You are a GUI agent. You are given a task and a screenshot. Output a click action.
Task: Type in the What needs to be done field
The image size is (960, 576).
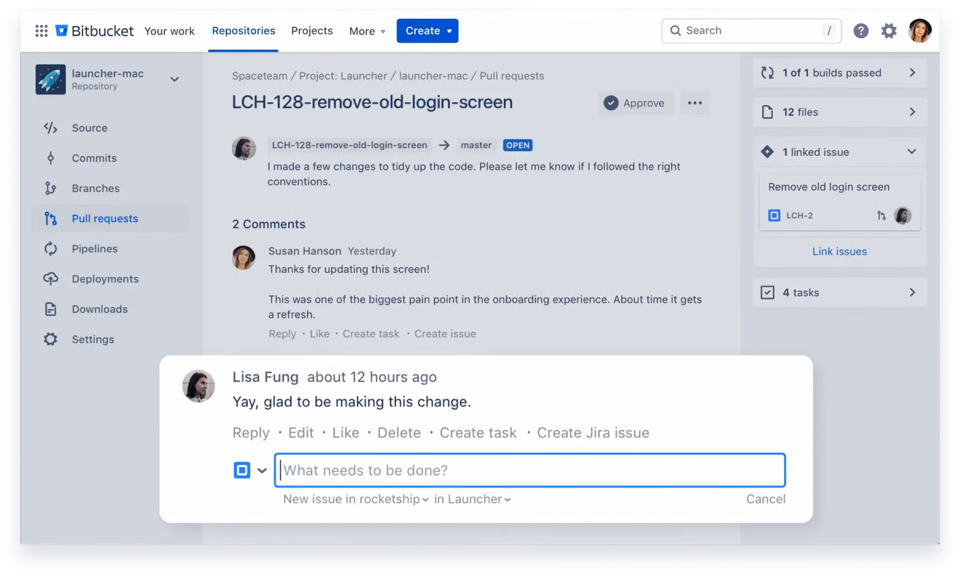(x=528, y=470)
